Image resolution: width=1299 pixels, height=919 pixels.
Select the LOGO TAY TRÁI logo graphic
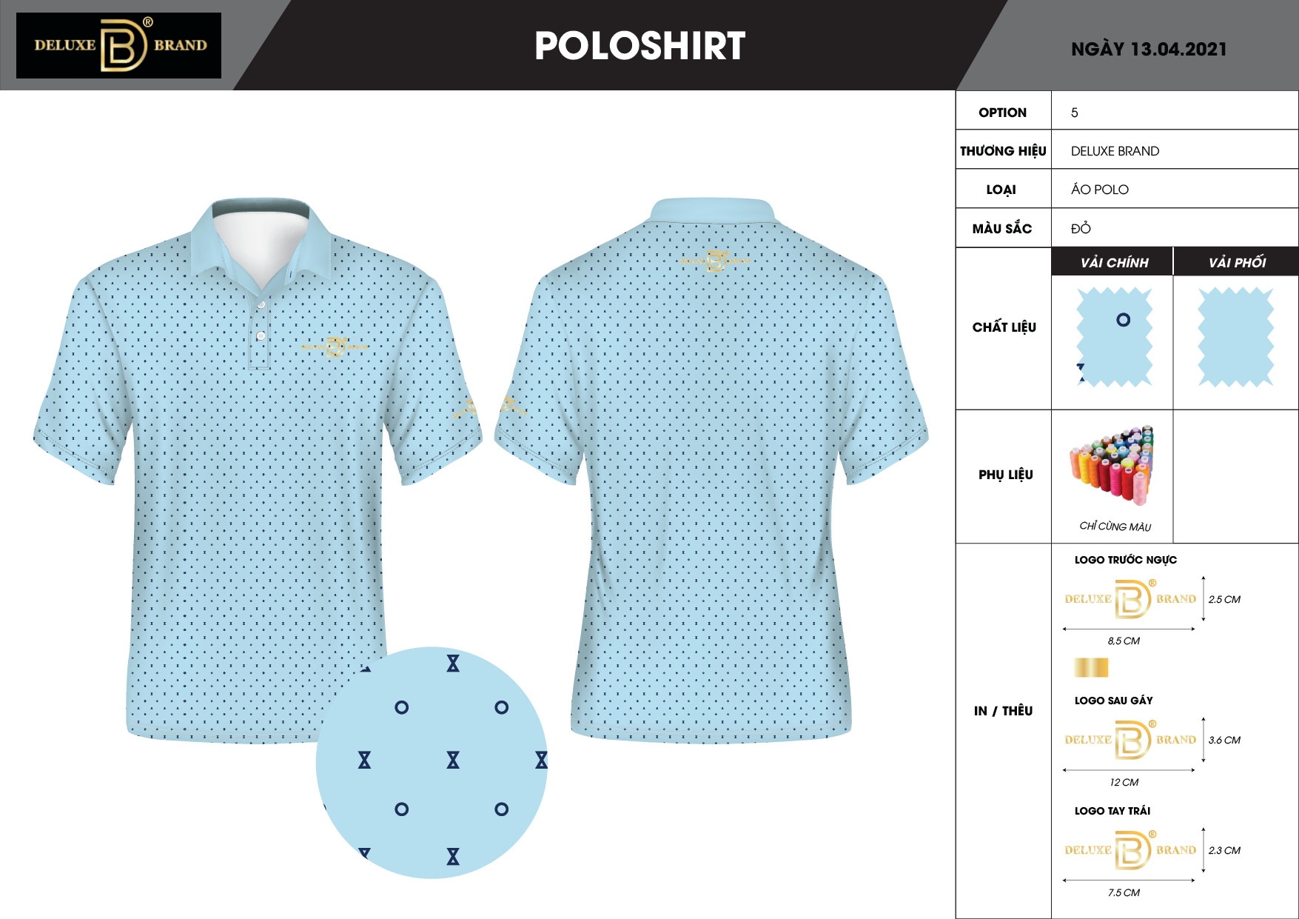pyautogui.click(x=1130, y=849)
